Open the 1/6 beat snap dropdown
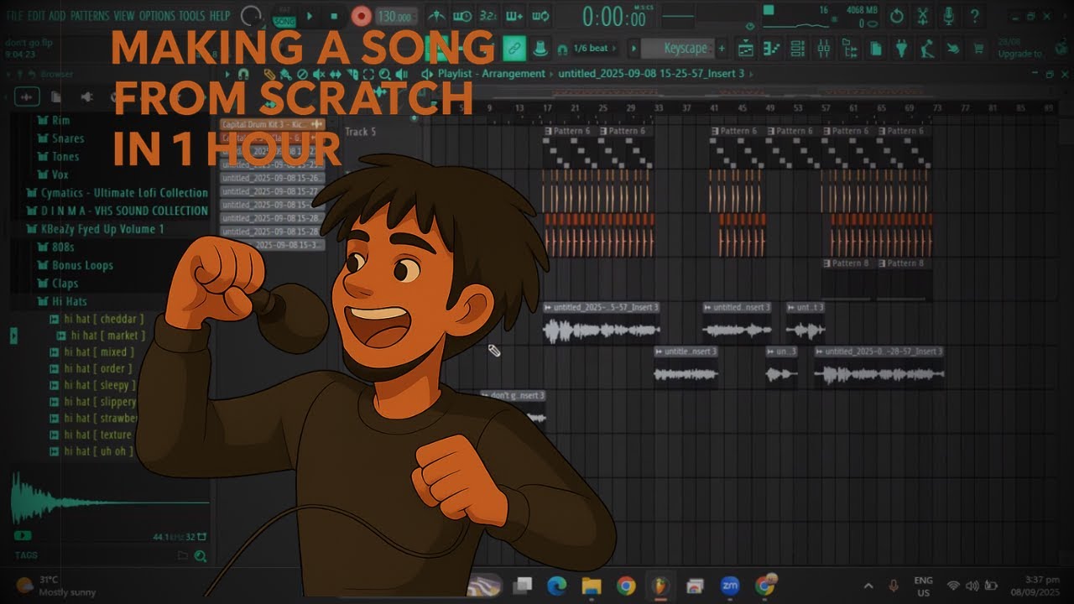This screenshot has width=1074, height=604. [594, 49]
